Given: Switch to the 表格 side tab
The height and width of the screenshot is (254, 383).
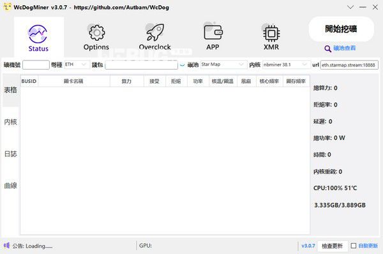Looking at the screenshot, I should point(10,90).
